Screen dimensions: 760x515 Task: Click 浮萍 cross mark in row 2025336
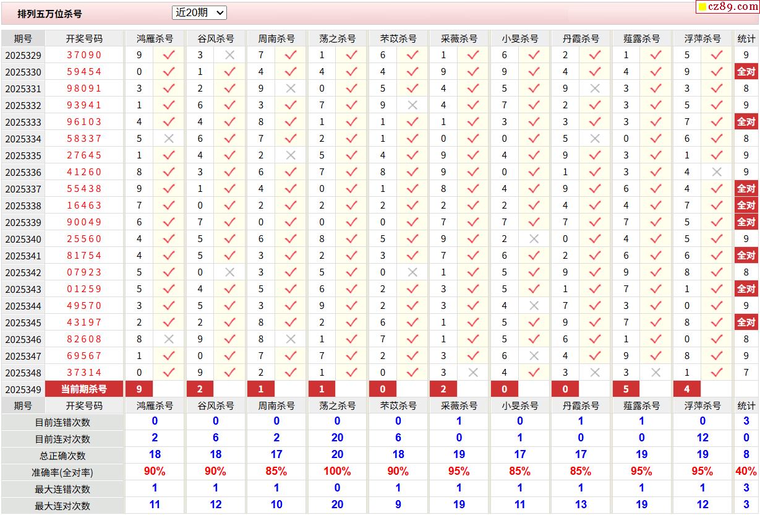point(717,172)
